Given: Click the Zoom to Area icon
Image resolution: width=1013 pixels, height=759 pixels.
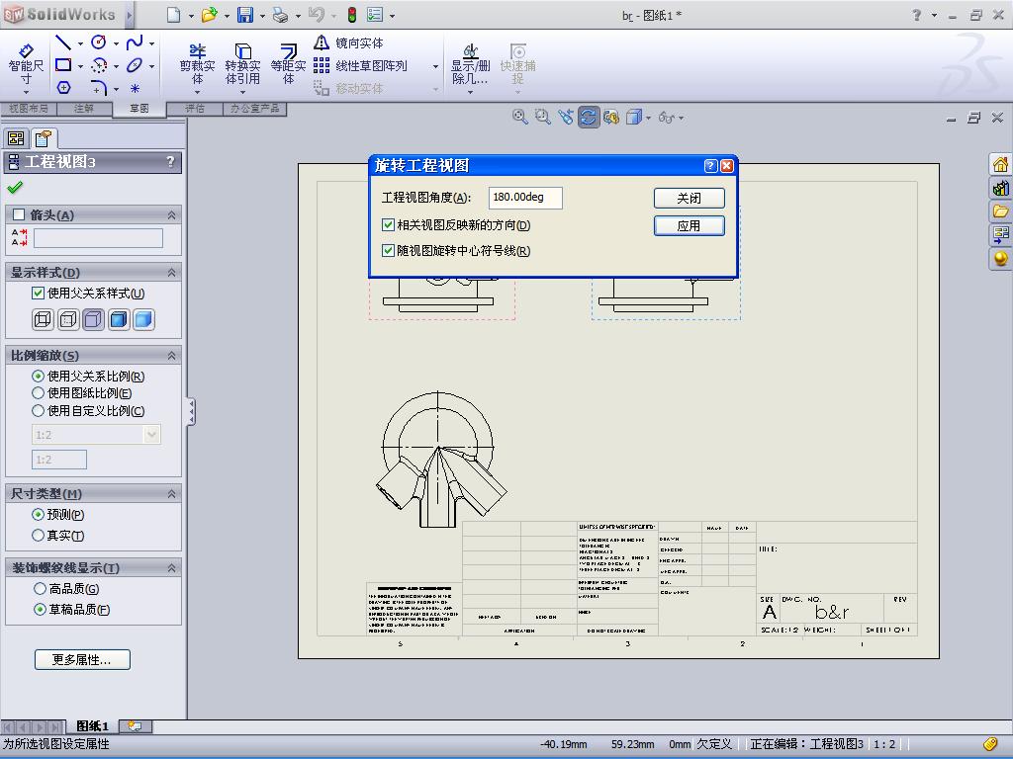Looking at the screenshot, I should point(543,117).
